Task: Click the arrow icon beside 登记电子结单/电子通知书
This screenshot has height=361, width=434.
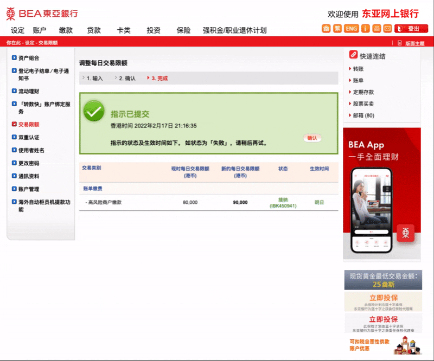Action: point(14,70)
